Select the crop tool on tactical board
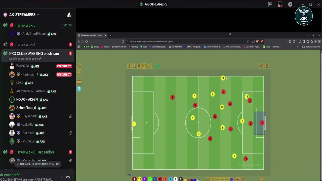This screenshot has width=322, height=181. coord(134,66)
